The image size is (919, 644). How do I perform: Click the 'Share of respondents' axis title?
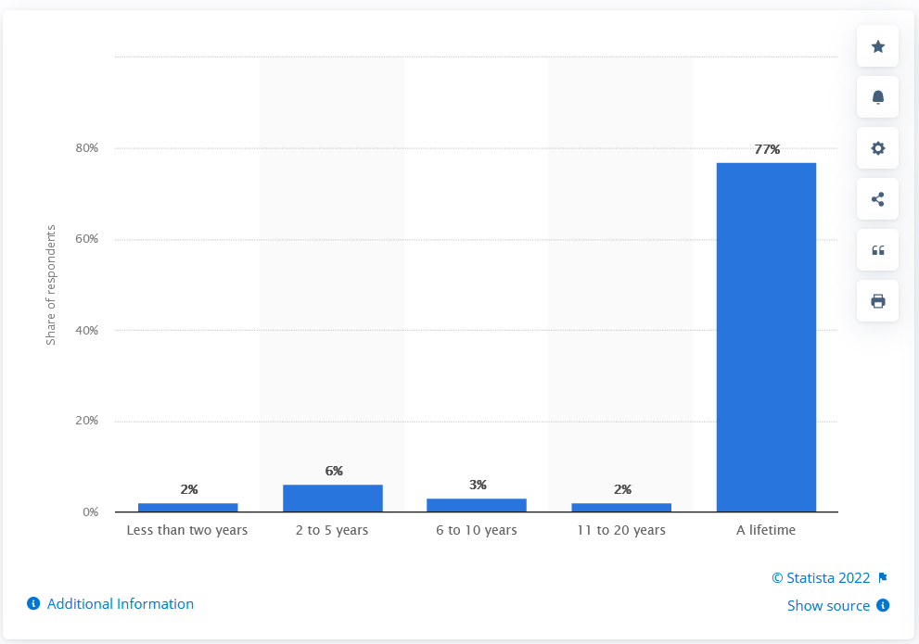(50, 285)
